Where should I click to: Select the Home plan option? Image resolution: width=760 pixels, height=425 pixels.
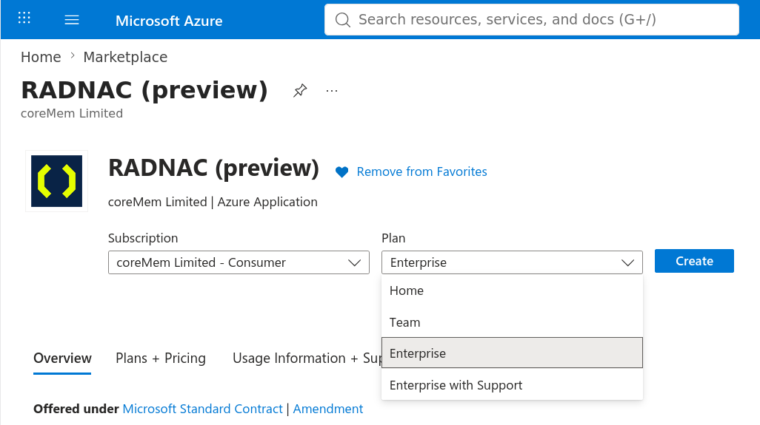point(512,290)
